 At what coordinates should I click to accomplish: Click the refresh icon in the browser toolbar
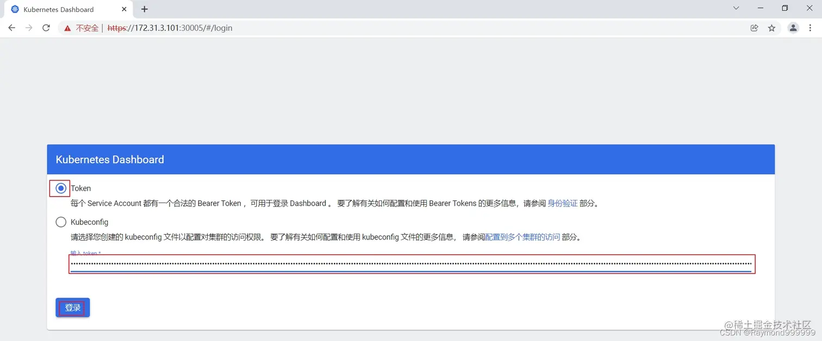(x=46, y=28)
